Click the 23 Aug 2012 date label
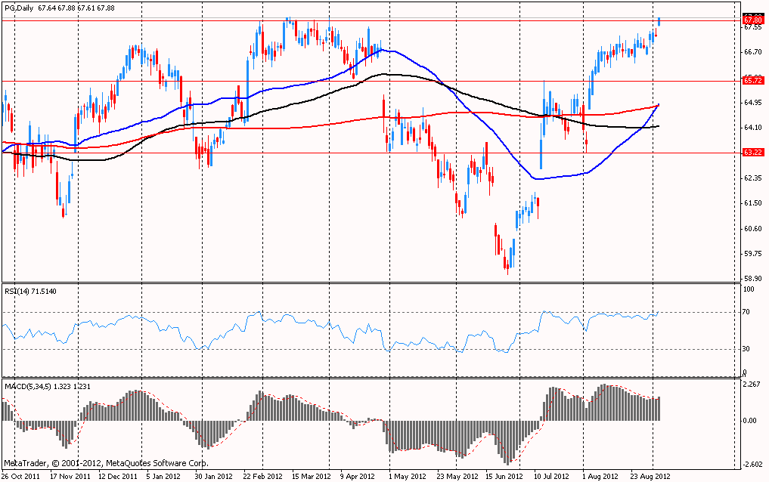Screen dimensions: 769x482 652,477
